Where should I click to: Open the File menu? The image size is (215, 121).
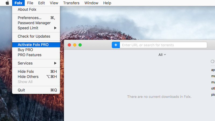30,3
